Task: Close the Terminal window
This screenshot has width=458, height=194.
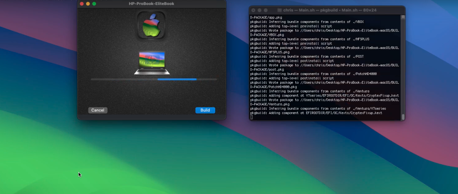Action: [253, 10]
